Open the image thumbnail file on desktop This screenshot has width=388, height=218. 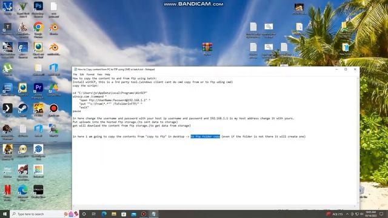[x=299, y=8]
